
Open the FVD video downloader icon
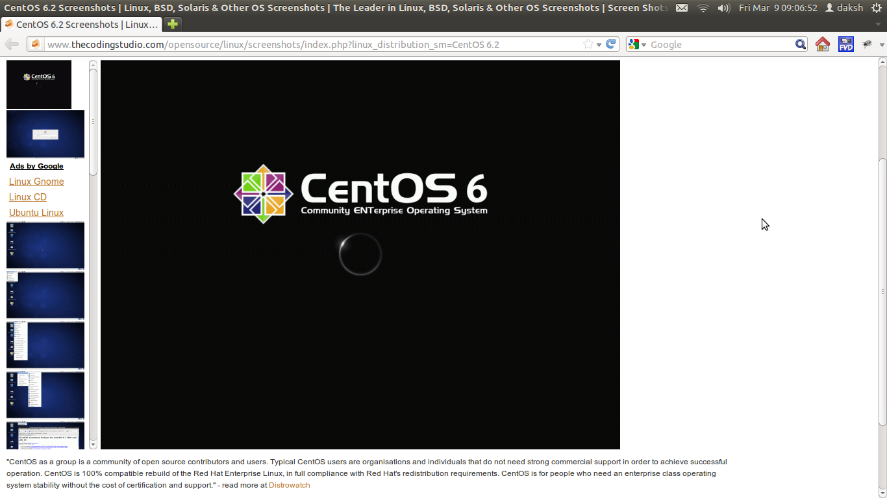click(x=846, y=44)
